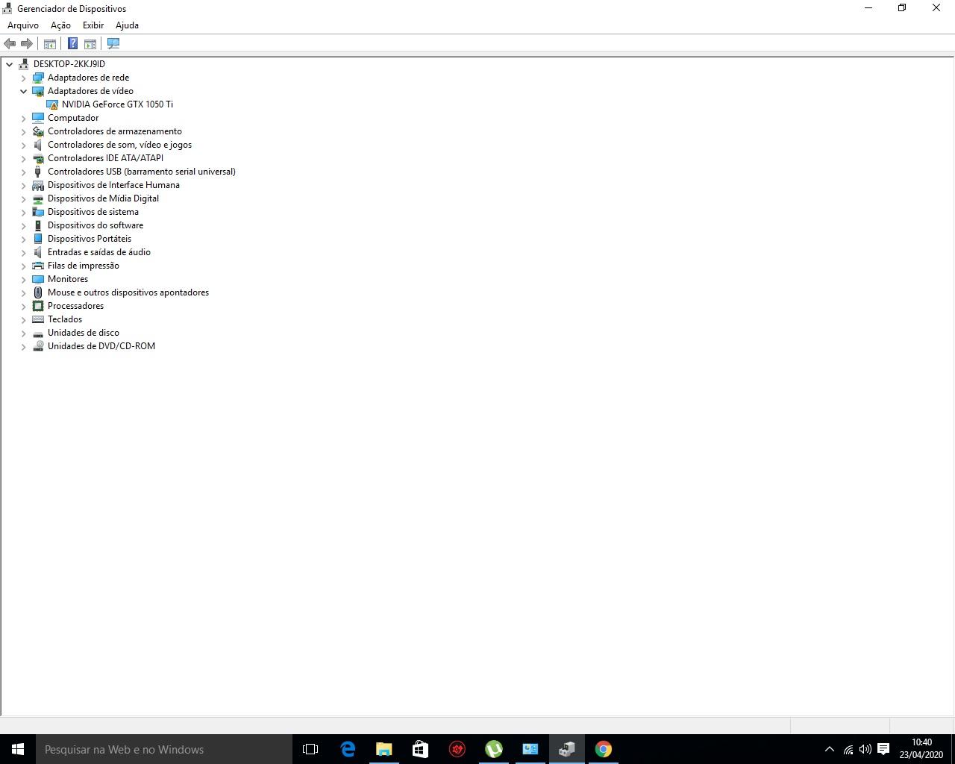Expand the Computador node

(23, 118)
